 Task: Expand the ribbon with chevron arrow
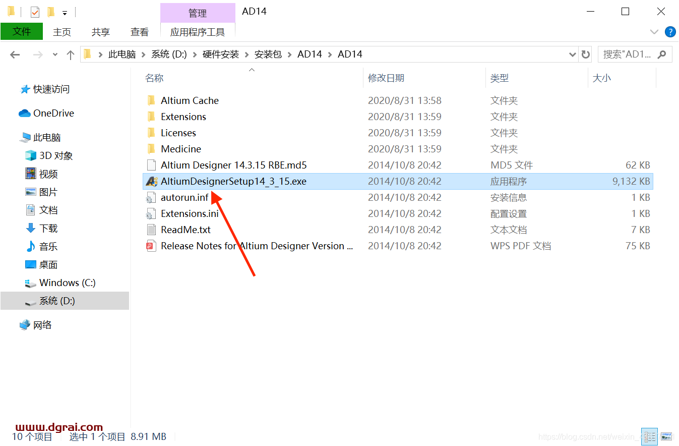pos(654,32)
